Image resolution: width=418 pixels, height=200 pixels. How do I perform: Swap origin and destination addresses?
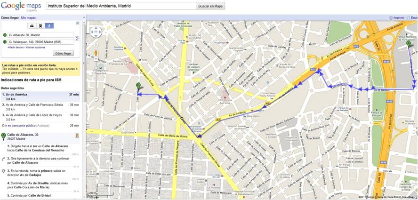point(77,38)
